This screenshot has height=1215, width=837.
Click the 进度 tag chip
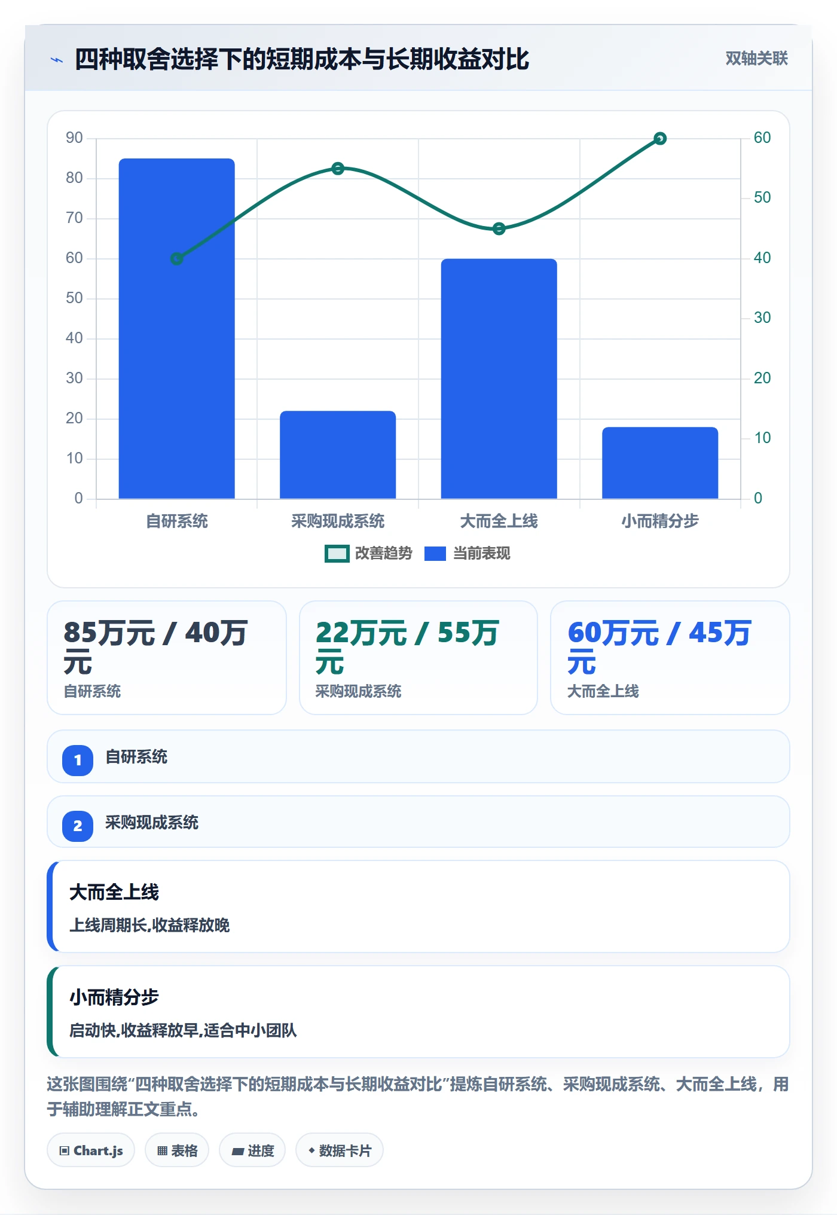pos(253,1150)
